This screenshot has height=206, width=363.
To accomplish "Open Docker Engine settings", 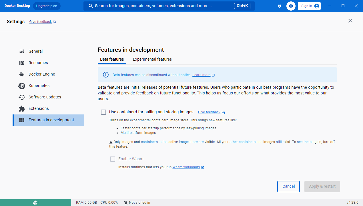I will pyautogui.click(x=41, y=74).
